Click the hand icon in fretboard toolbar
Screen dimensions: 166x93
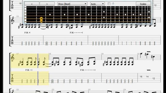[x=113, y=4]
